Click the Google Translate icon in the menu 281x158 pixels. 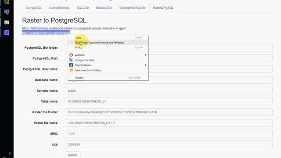[71, 60]
